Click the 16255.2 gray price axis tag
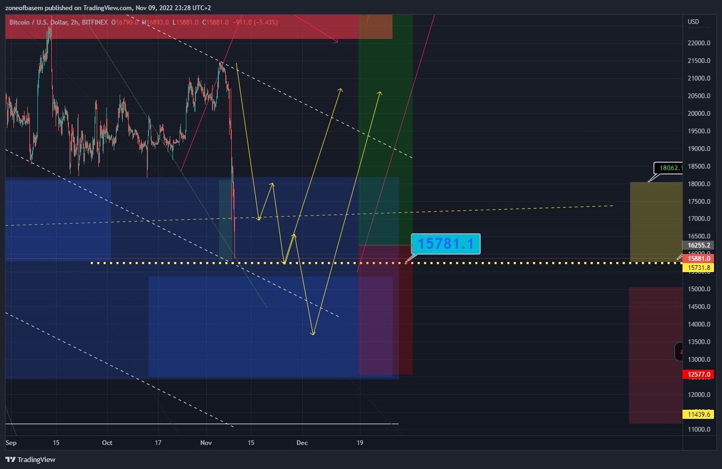The image size is (722, 469). coord(698,245)
